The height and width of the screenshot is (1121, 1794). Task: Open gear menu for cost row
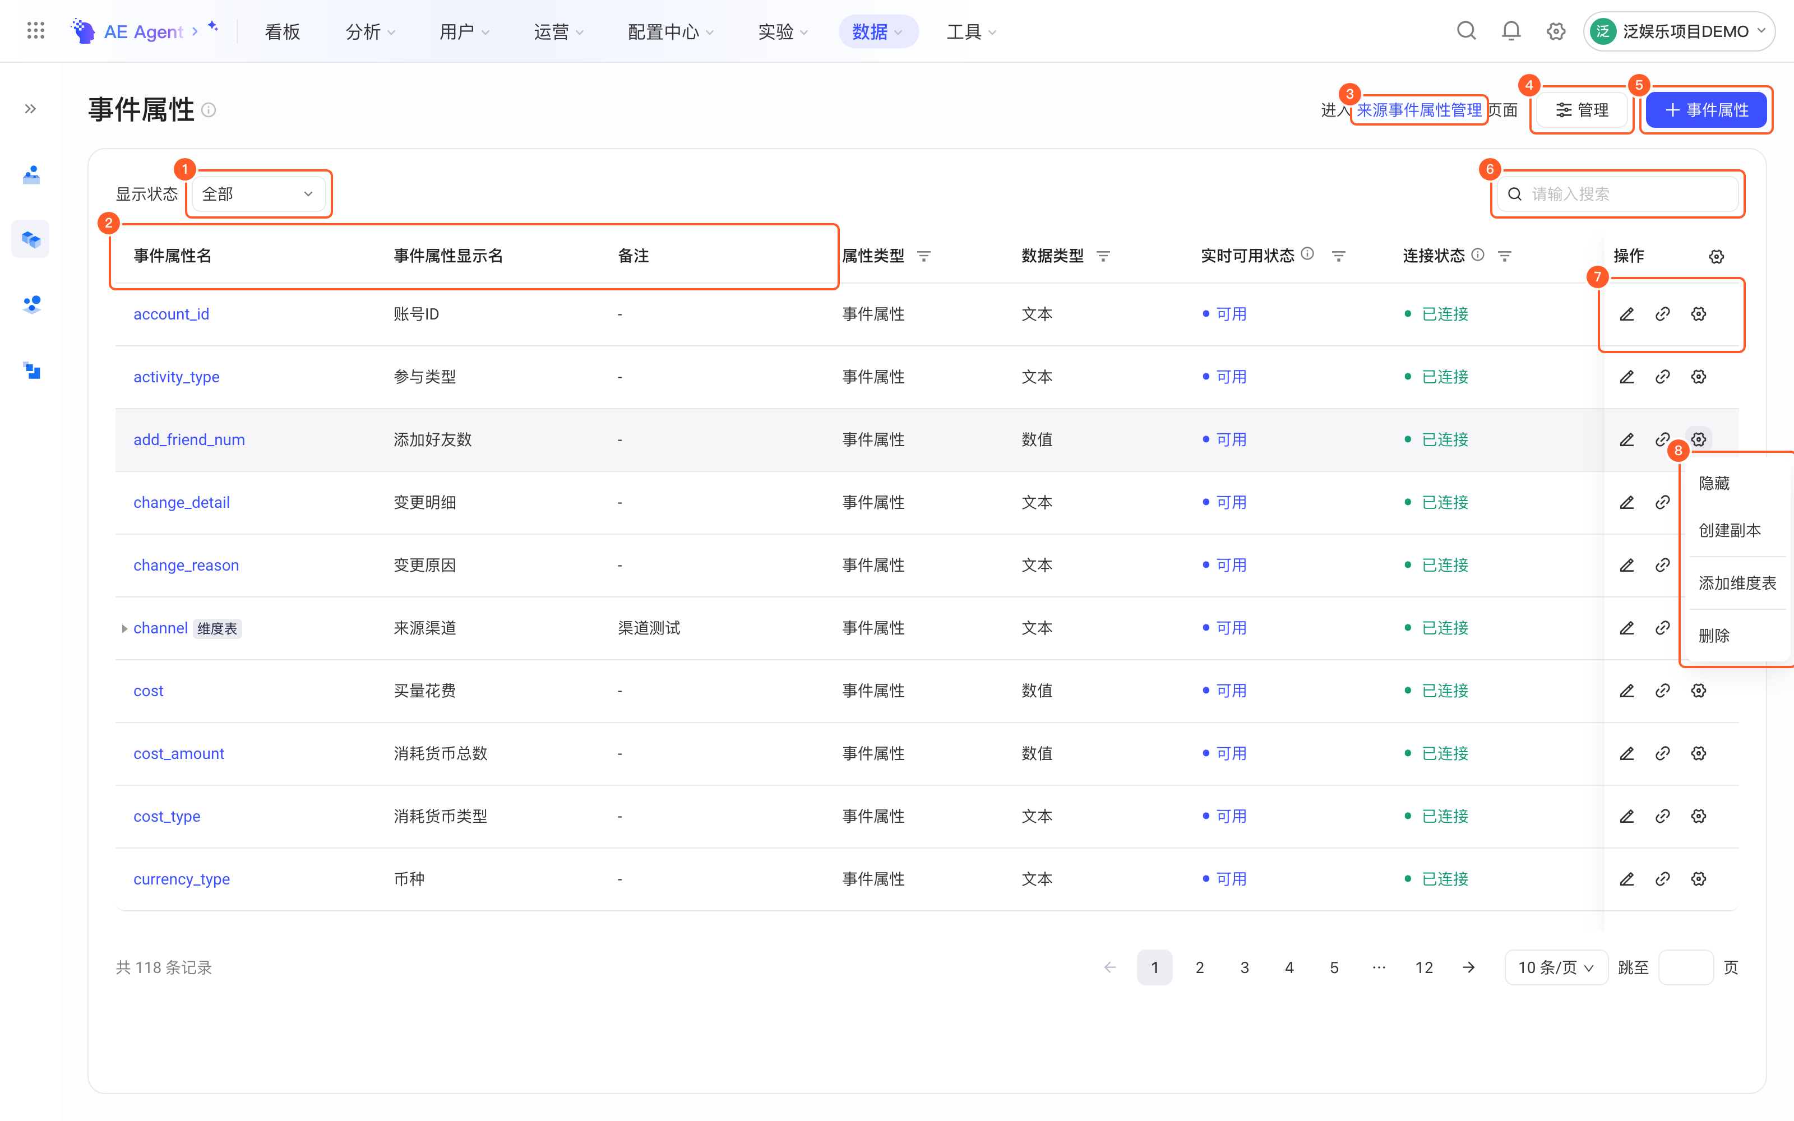pos(1698,691)
